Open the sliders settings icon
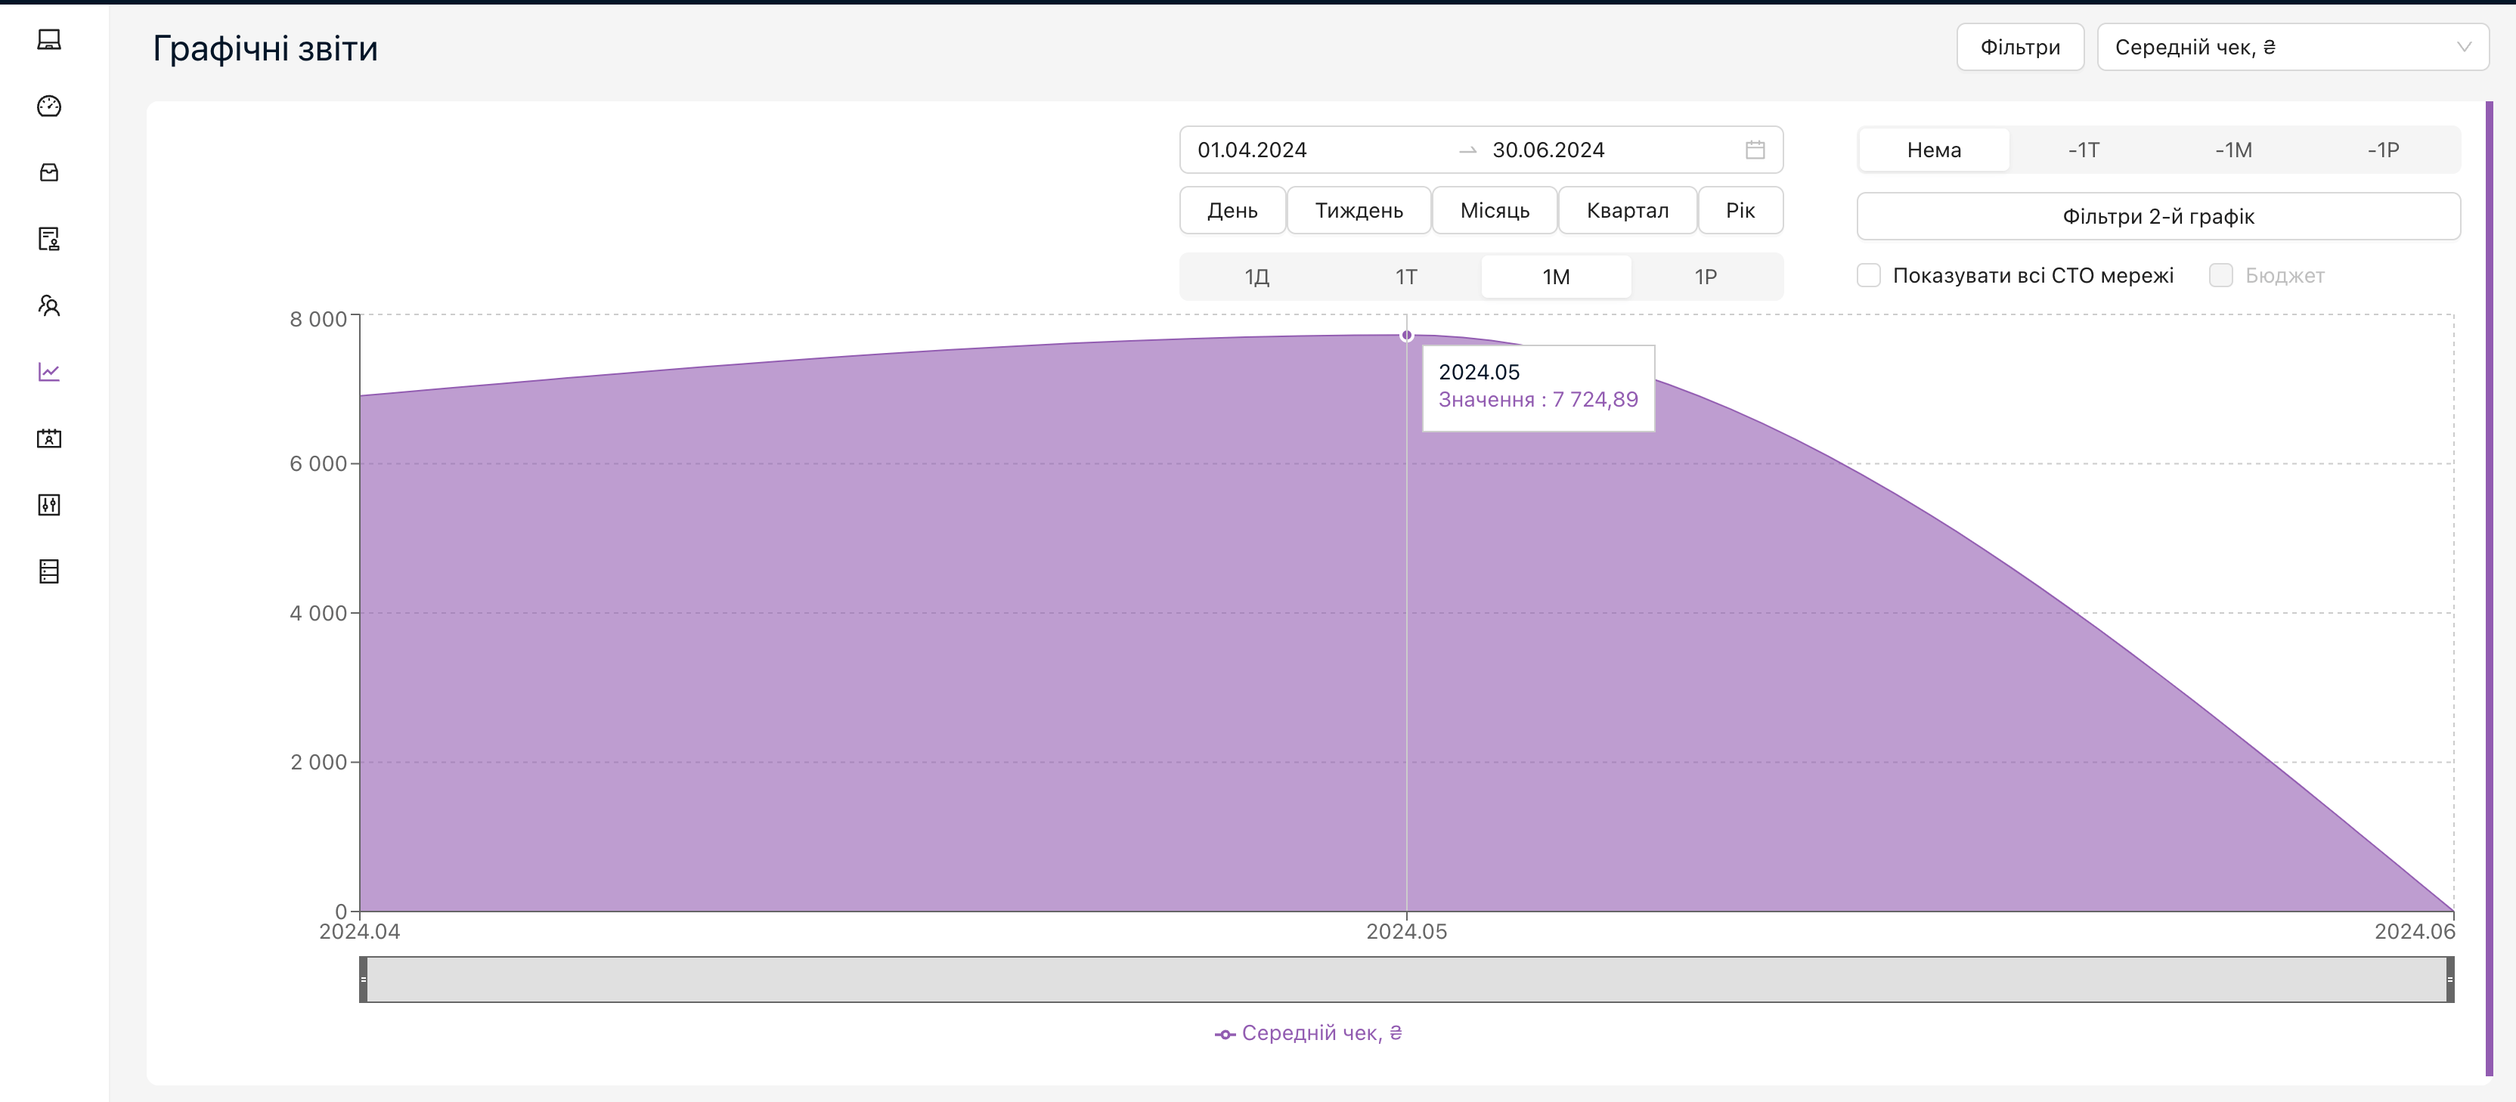Screen dimensions: 2516x1102 click(49, 505)
